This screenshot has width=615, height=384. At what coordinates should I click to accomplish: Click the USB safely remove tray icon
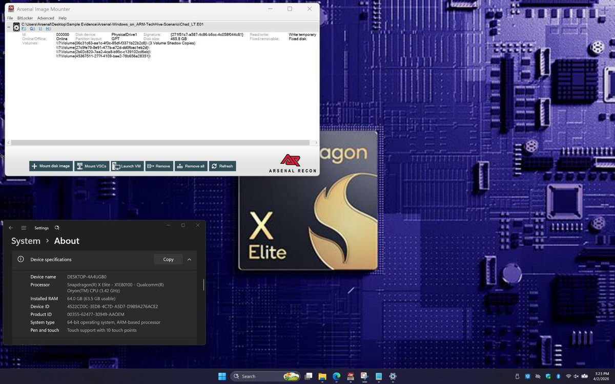(517, 376)
